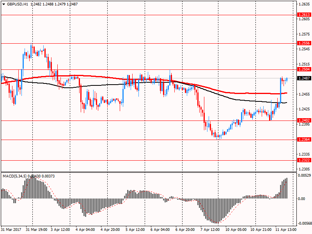Select the red horizontal line at 1.2322
This screenshot has height=234, width=312.
(x=149, y=160)
